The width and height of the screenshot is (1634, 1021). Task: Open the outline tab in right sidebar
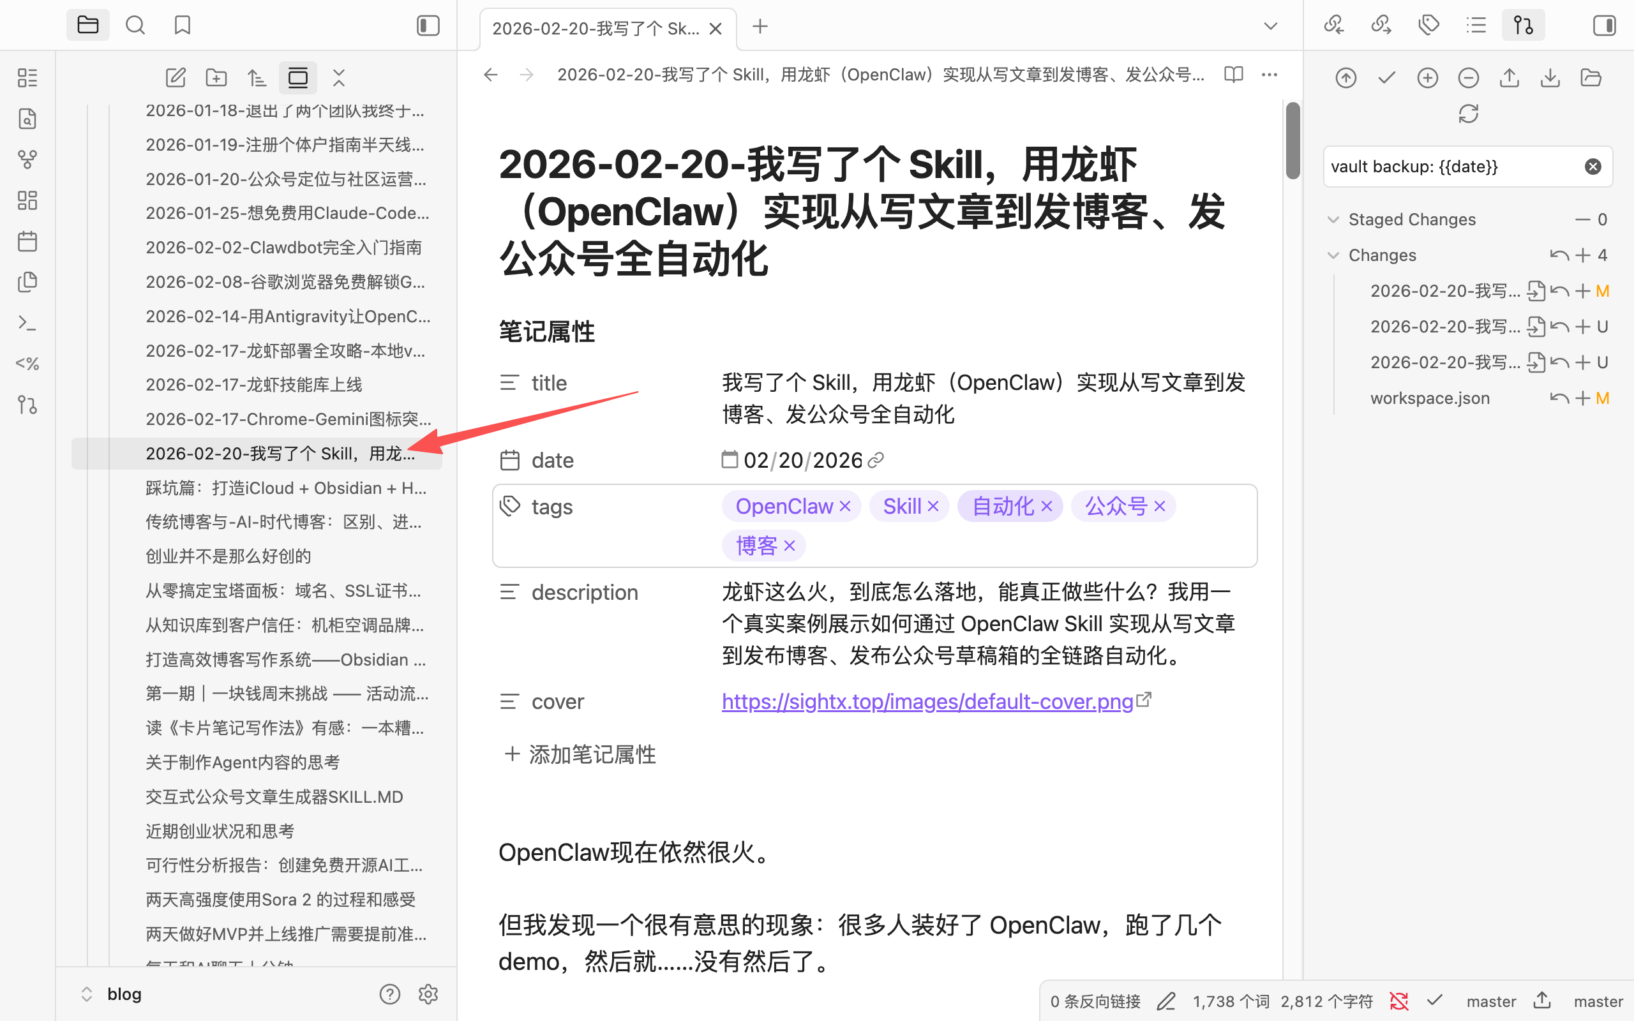(1476, 26)
